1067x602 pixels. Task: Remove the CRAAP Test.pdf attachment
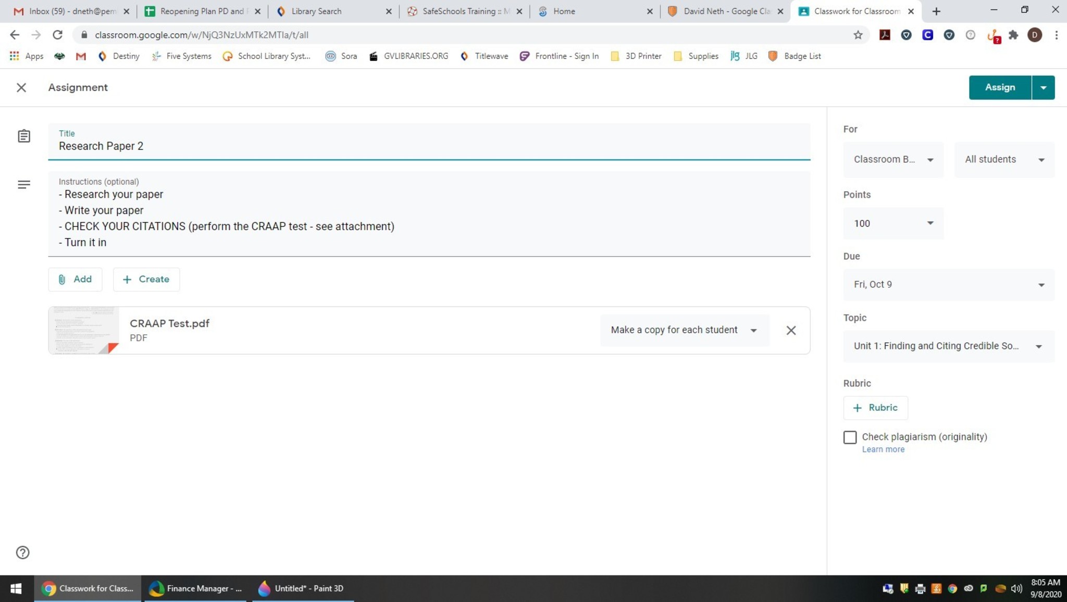(x=790, y=330)
